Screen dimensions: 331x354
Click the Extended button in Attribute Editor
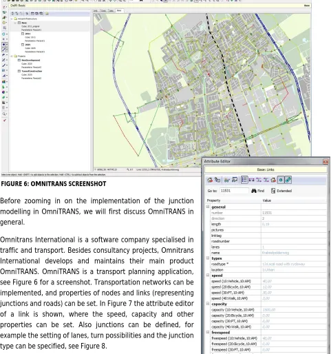pos(281,191)
